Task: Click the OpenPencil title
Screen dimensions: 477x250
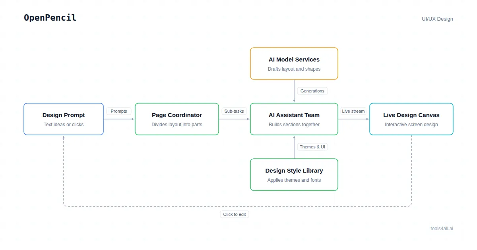Action: [x=50, y=18]
